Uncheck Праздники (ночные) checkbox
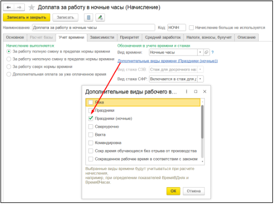 pyautogui.click(x=91, y=118)
